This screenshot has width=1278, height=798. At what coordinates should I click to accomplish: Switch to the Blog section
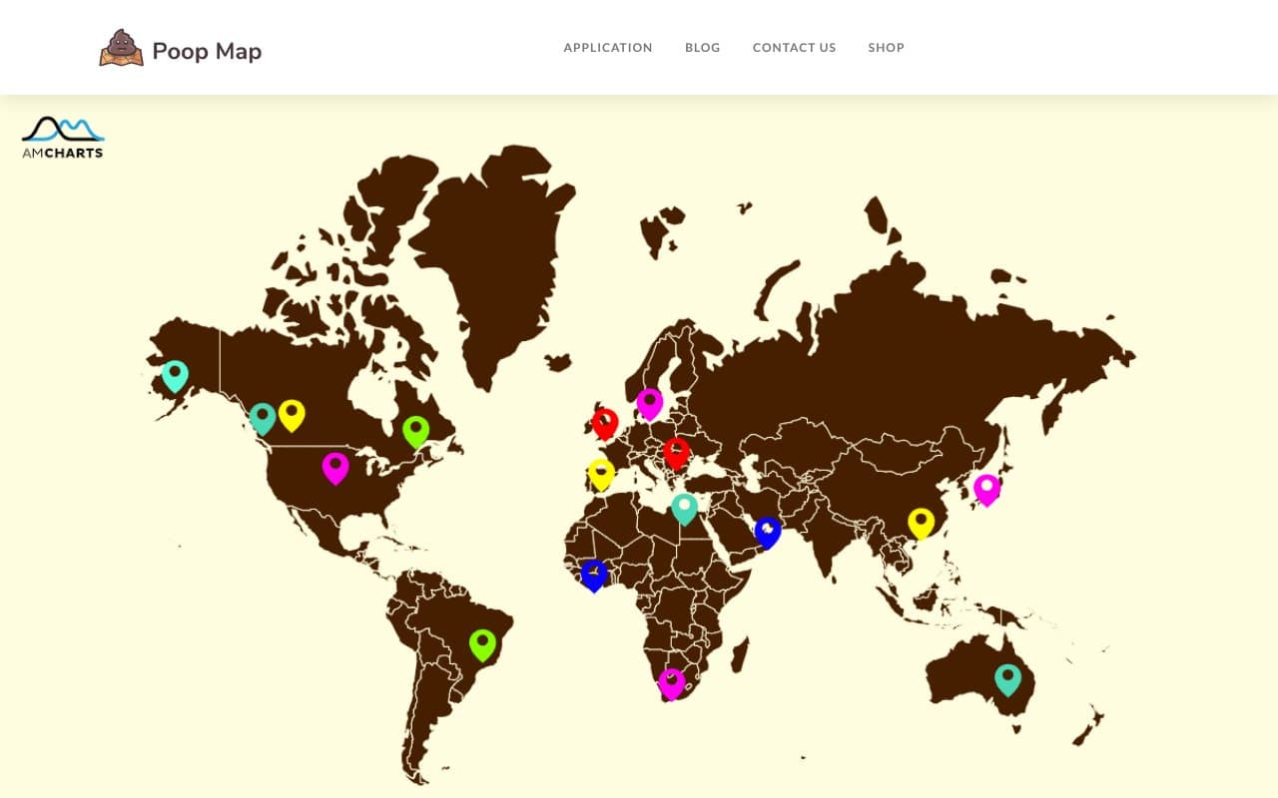702,47
